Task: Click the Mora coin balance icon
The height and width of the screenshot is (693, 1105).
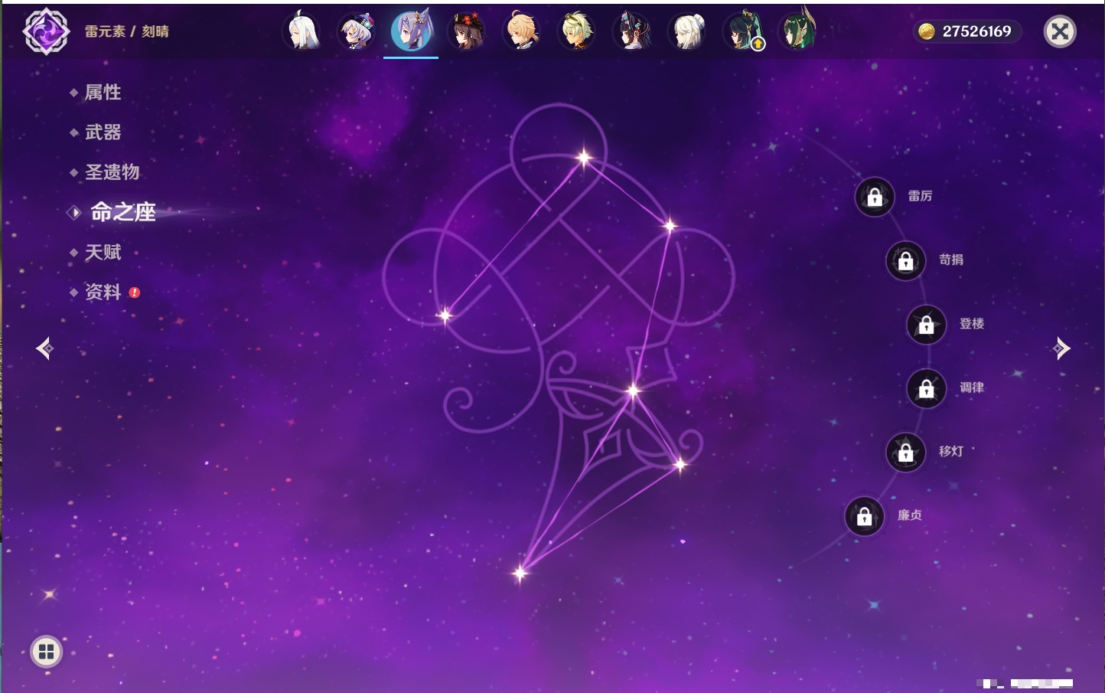Action: click(x=927, y=31)
